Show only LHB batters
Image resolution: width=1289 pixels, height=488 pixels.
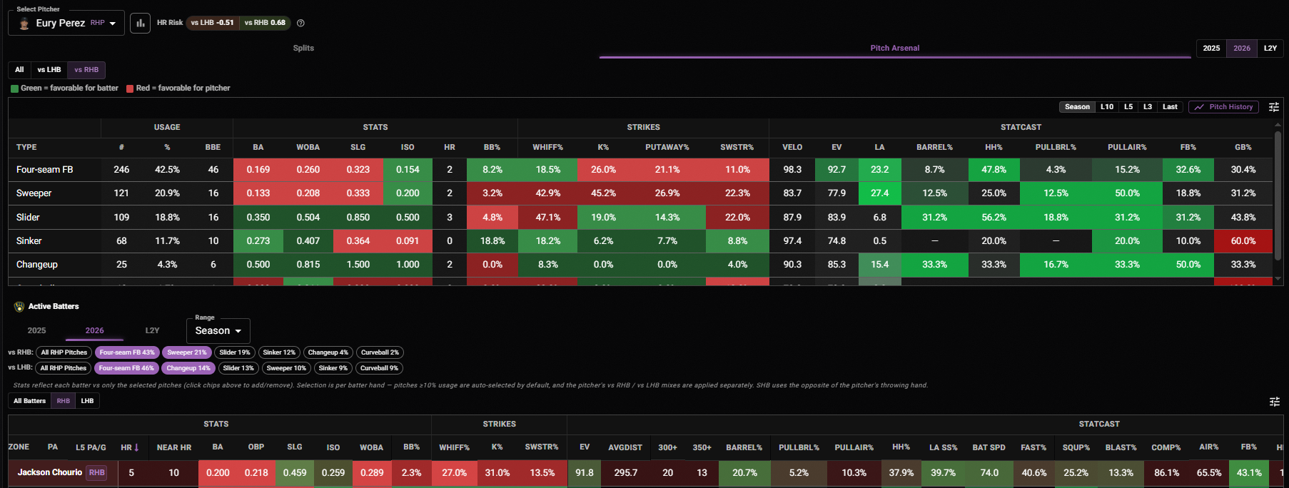coord(87,401)
